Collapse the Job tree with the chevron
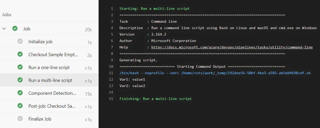 click(4, 29)
